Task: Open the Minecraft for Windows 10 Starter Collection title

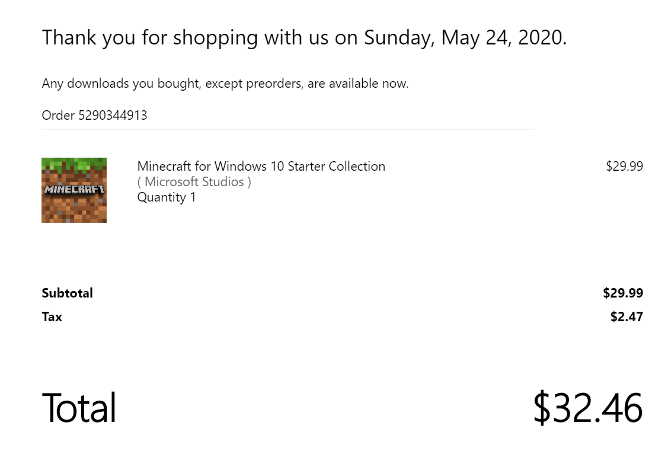Action: [x=261, y=167]
